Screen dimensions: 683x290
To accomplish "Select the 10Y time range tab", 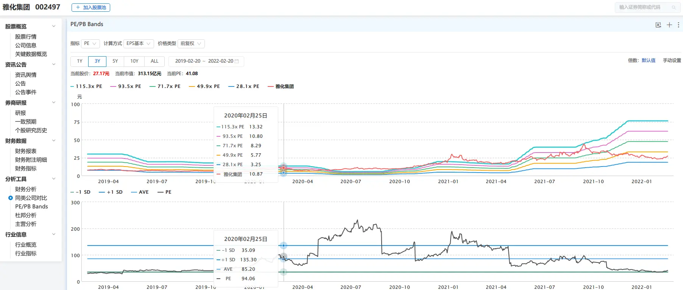I will [134, 61].
